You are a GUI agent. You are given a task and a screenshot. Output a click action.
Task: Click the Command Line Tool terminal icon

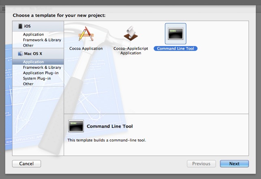[175, 34]
